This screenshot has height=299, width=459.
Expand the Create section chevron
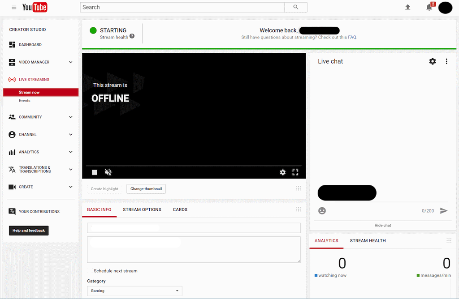click(70, 187)
